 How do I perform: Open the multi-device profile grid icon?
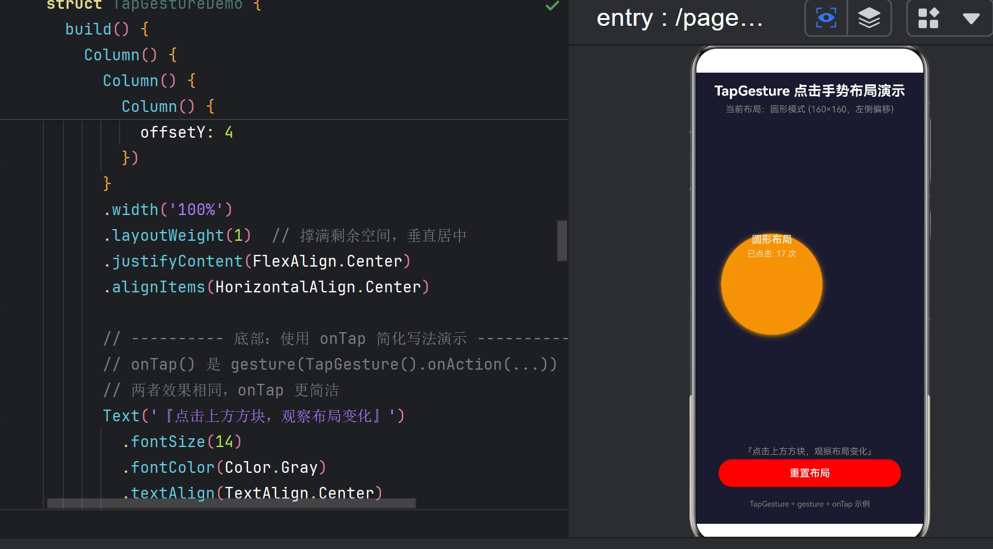[929, 18]
